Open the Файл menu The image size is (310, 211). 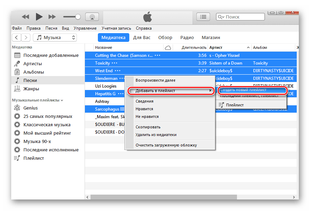click(17, 28)
